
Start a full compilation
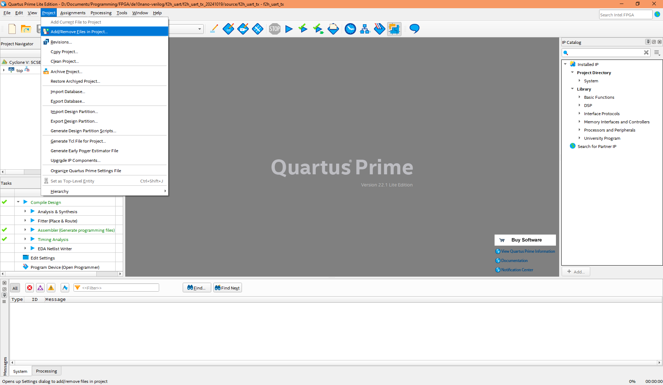(289, 29)
